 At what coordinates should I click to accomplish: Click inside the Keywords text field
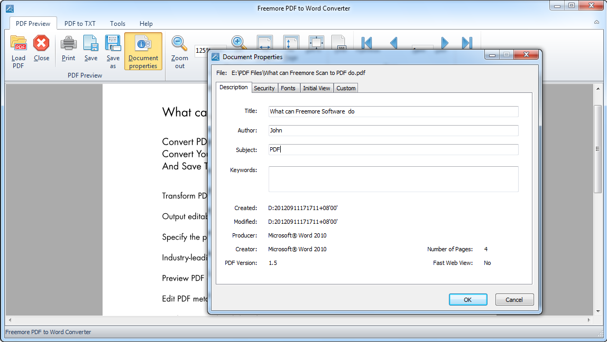click(393, 179)
